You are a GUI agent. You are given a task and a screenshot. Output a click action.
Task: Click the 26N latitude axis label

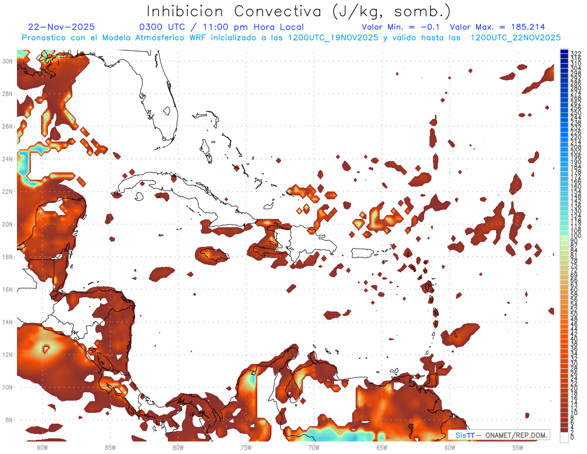coord(7,126)
